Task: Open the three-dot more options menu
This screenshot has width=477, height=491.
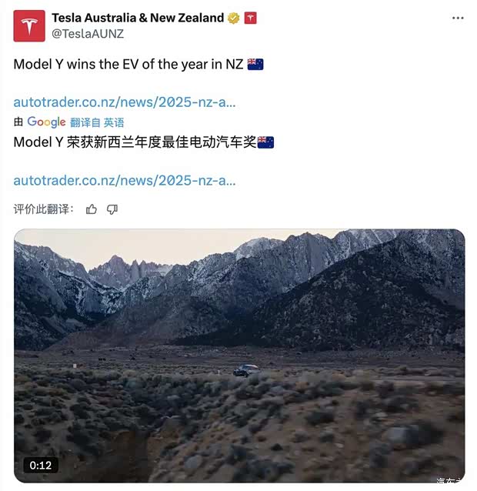Action: (458, 18)
